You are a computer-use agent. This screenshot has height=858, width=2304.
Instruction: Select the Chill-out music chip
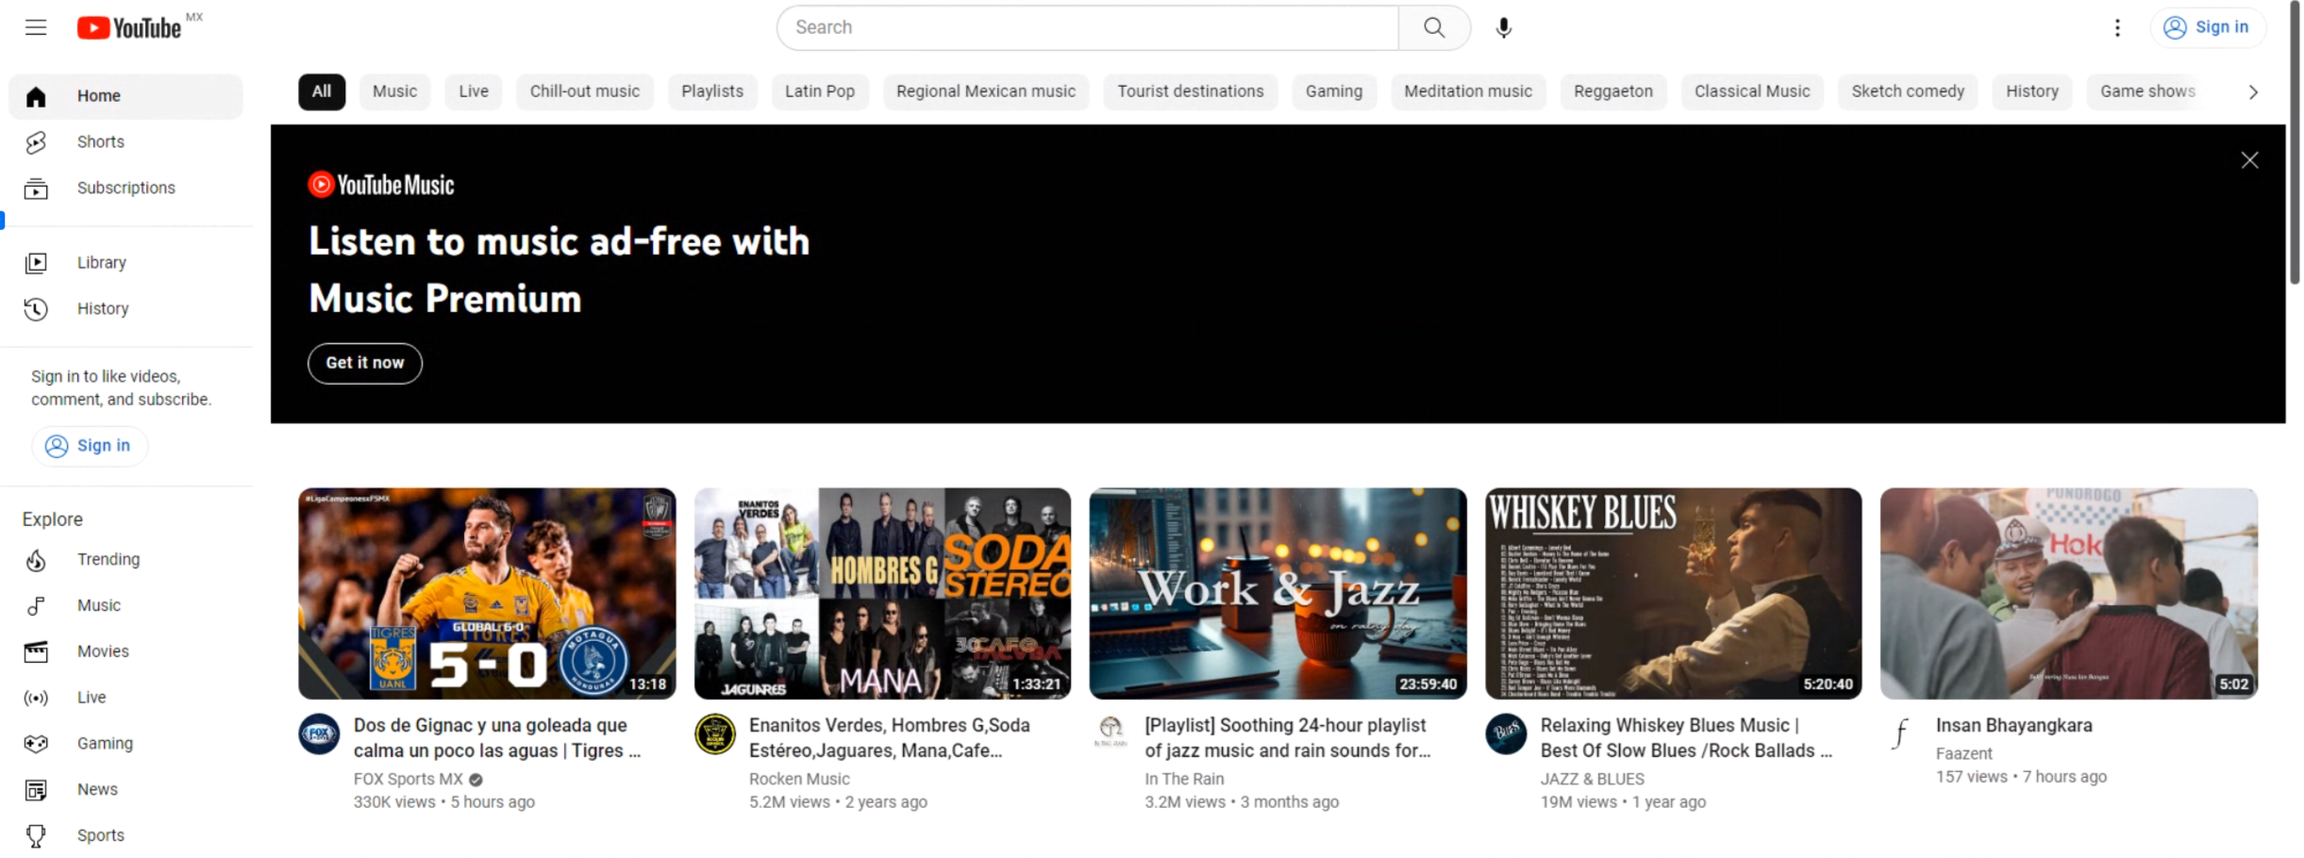(x=584, y=91)
